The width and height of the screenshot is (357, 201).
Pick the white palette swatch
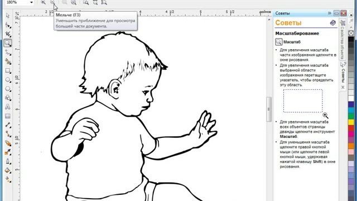[351, 98]
